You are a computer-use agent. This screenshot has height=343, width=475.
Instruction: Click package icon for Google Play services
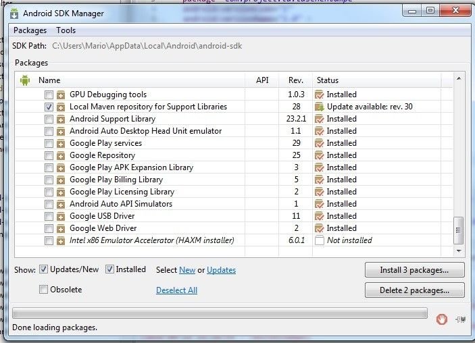(x=61, y=143)
